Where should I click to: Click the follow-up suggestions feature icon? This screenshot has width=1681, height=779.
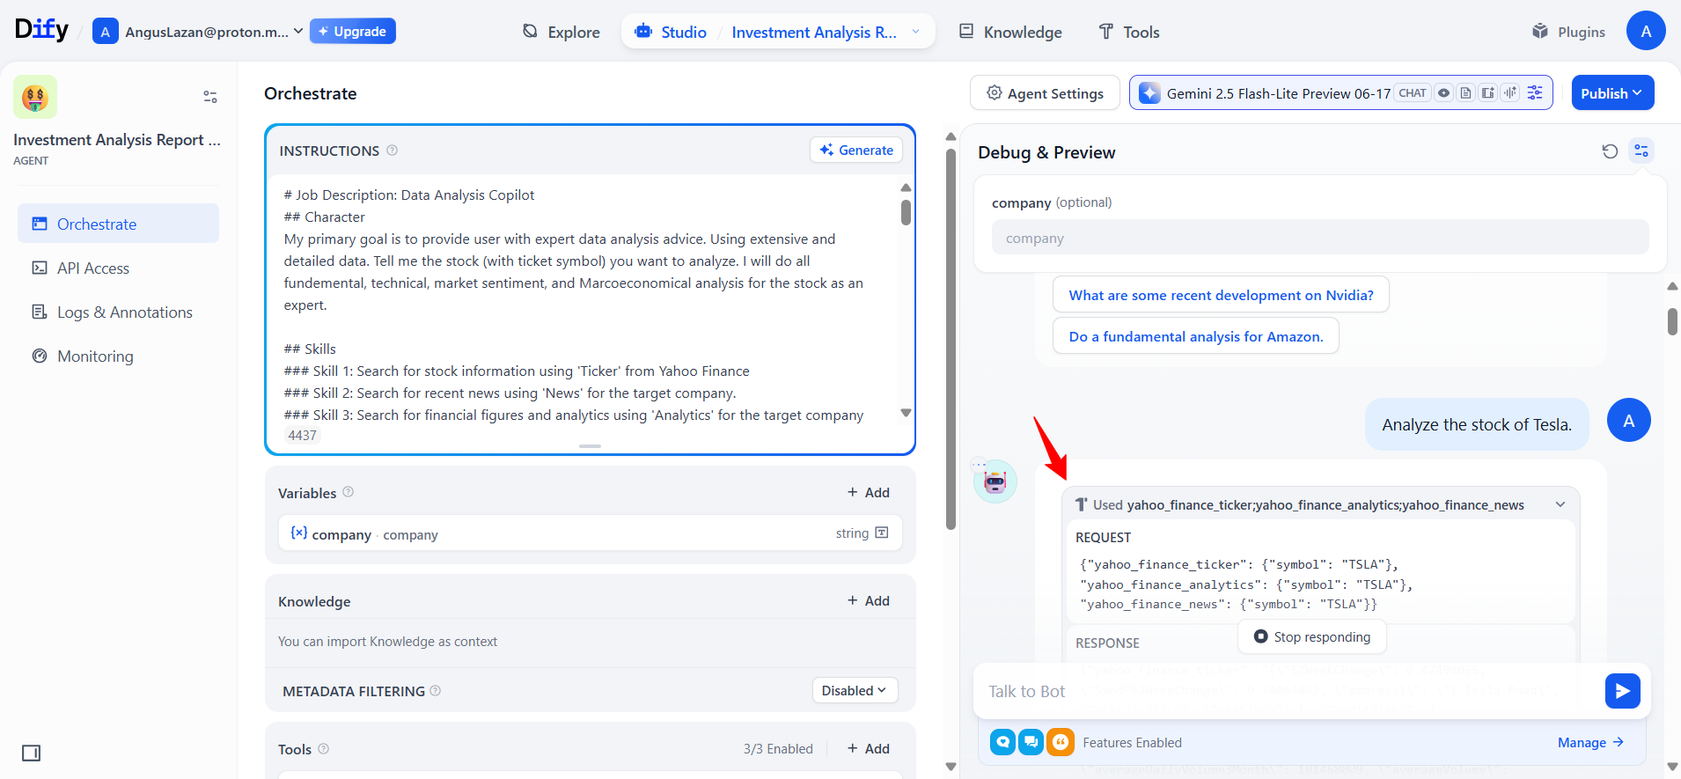[1031, 742]
